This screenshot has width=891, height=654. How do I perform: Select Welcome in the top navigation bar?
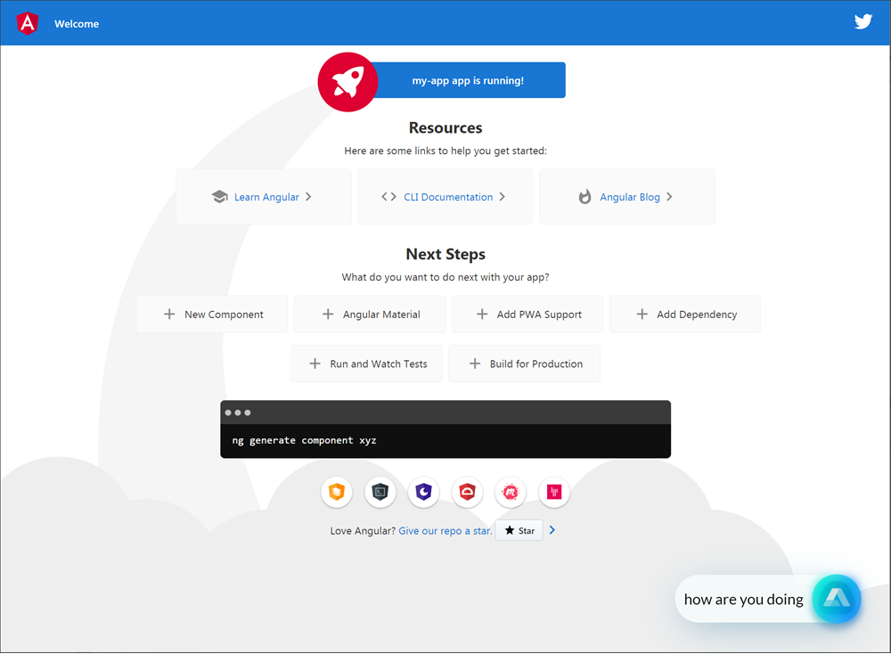[x=76, y=23]
